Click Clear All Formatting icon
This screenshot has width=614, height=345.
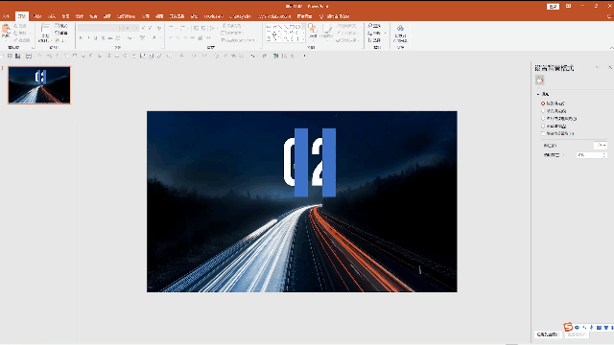point(159,28)
